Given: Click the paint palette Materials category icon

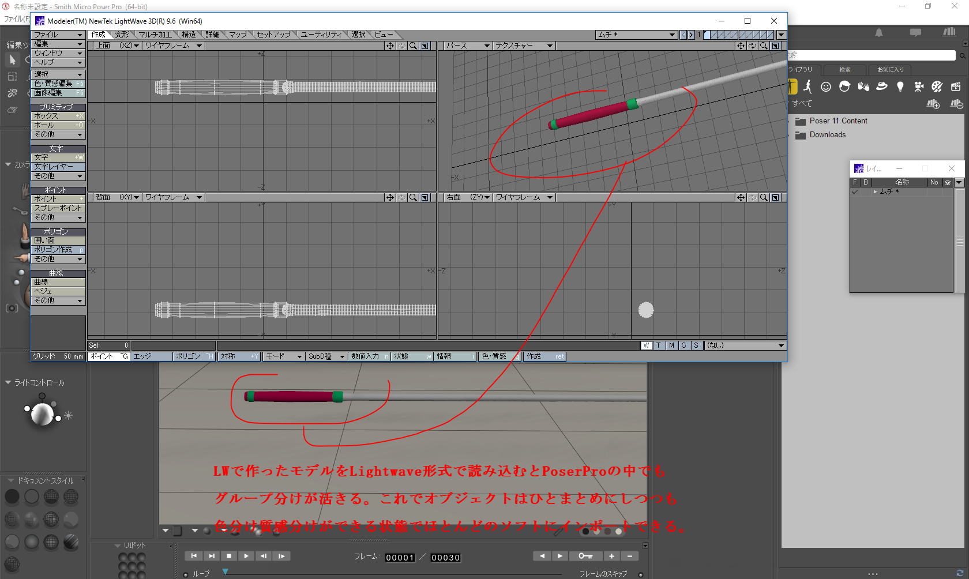Looking at the screenshot, I should click(x=937, y=87).
